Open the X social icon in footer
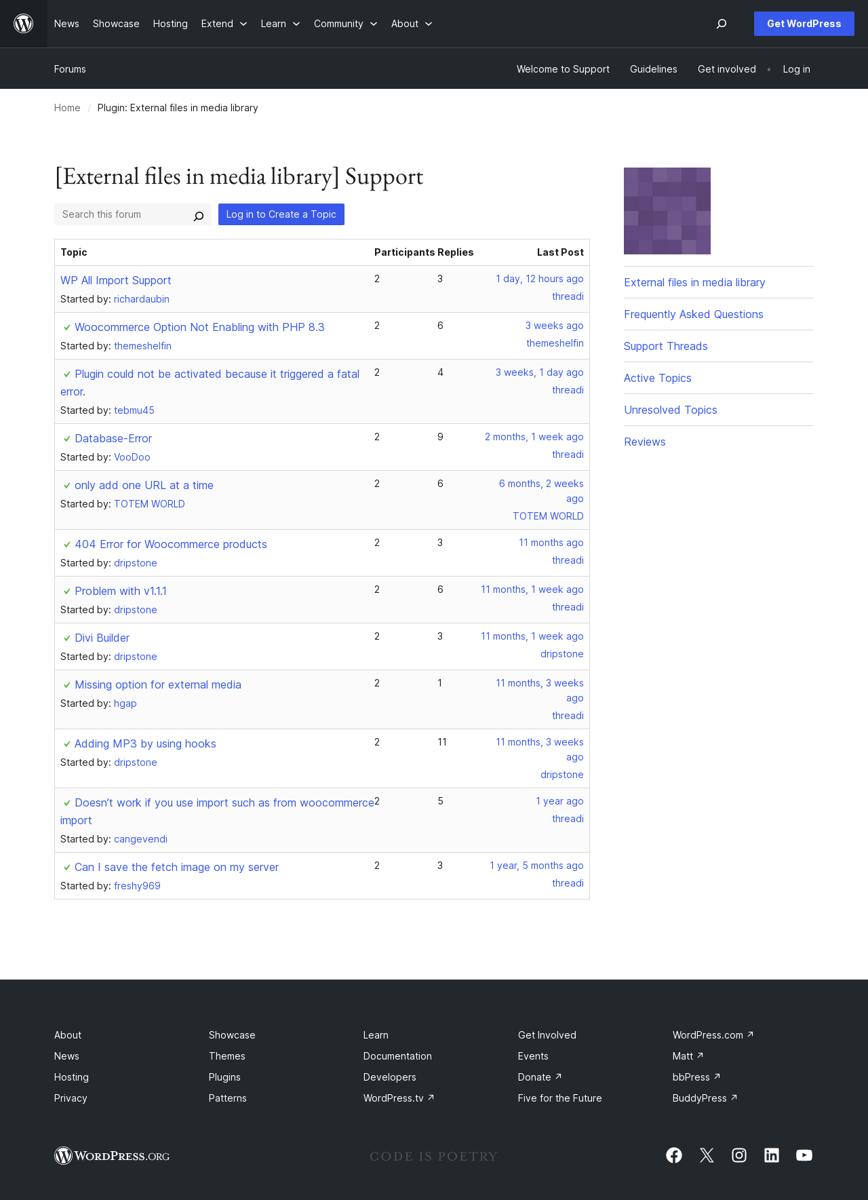The width and height of the screenshot is (868, 1200). tap(707, 1155)
